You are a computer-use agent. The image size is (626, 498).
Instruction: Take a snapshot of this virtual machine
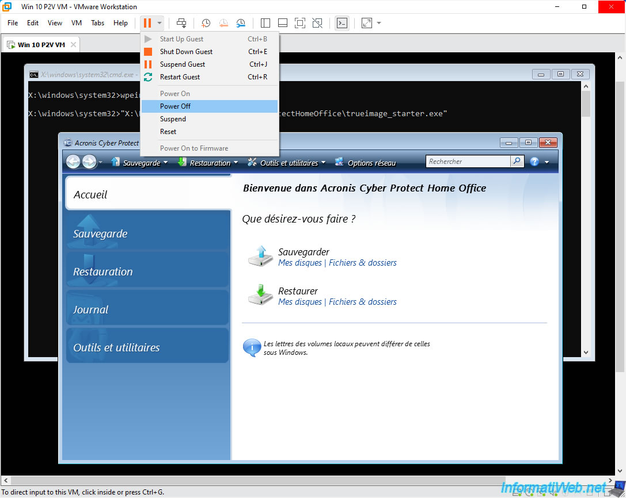tap(206, 23)
